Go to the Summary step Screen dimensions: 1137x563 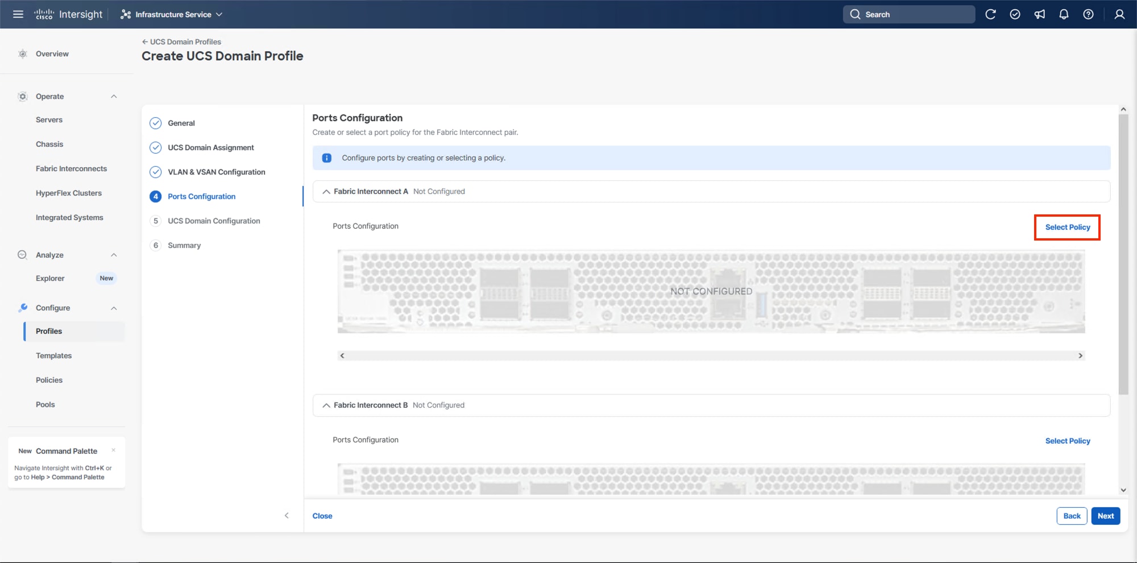coord(184,245)
